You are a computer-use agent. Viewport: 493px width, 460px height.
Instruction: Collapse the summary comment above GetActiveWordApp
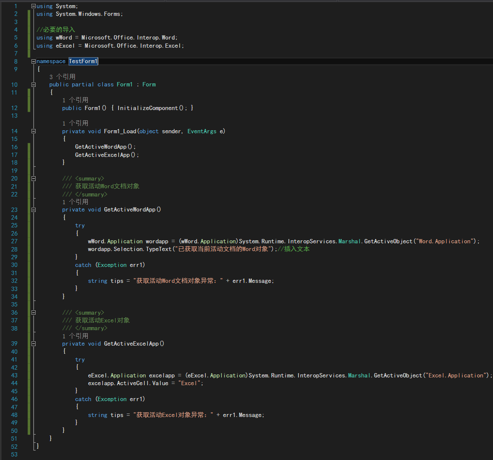[x=33, y=178]
